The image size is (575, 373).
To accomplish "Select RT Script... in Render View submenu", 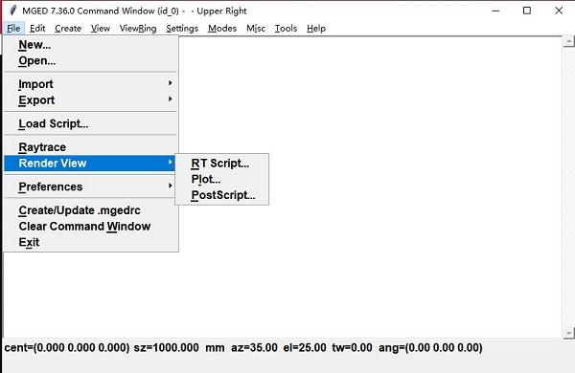I will click(222, 163).
